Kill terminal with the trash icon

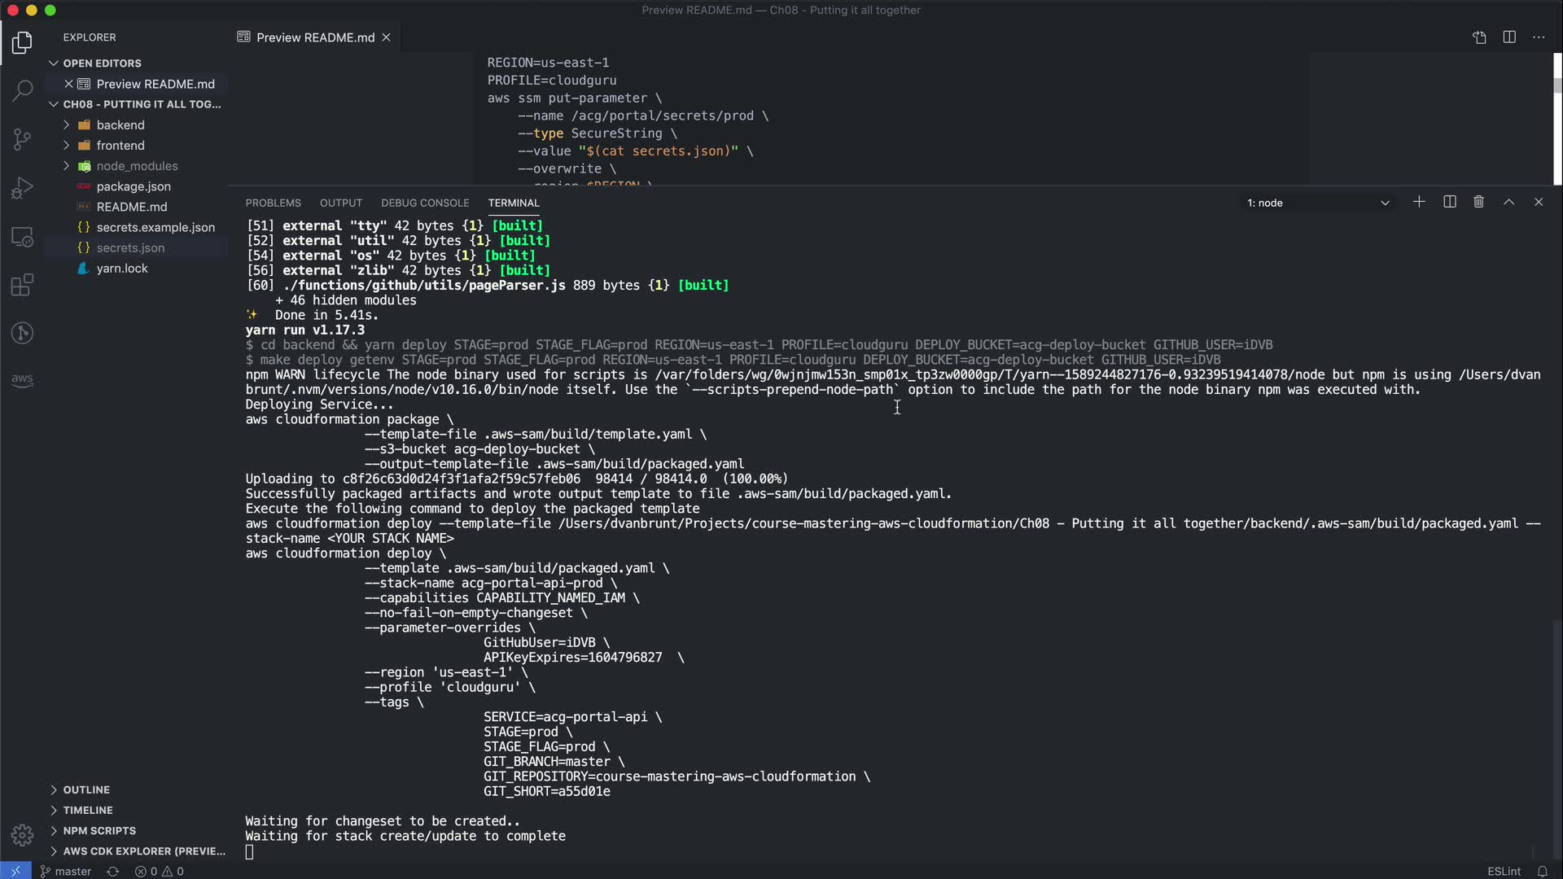point(1478,202)
